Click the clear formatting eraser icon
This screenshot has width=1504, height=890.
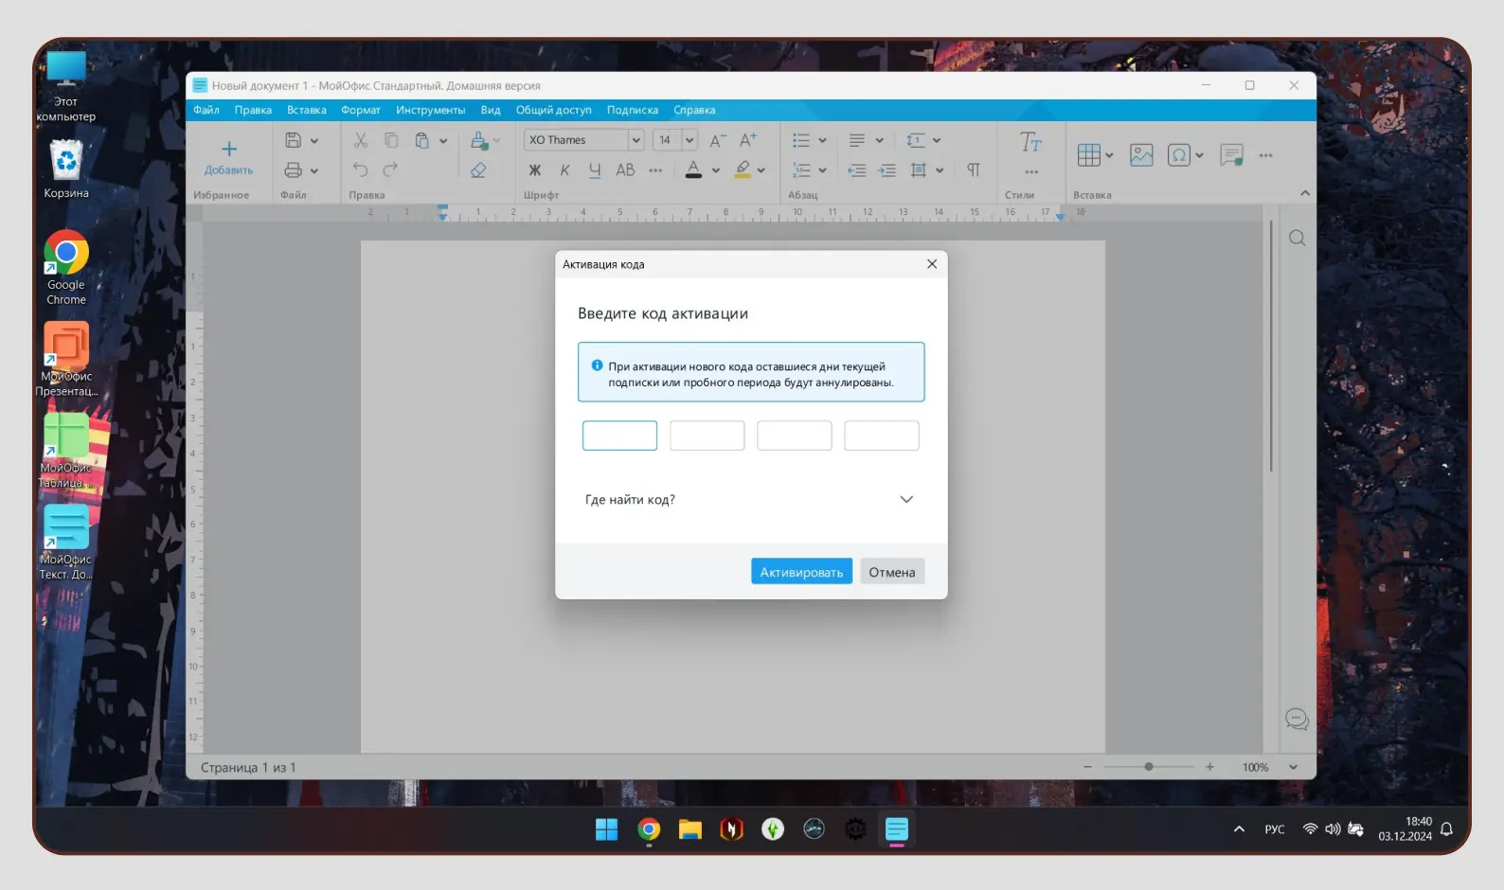click(x=478, y=170)
